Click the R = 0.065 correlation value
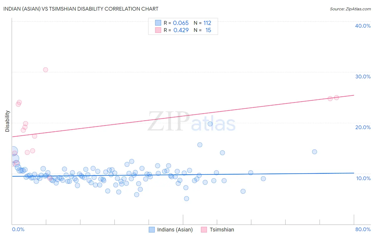This screenshot has height=237, width=374. click(176, 23)
